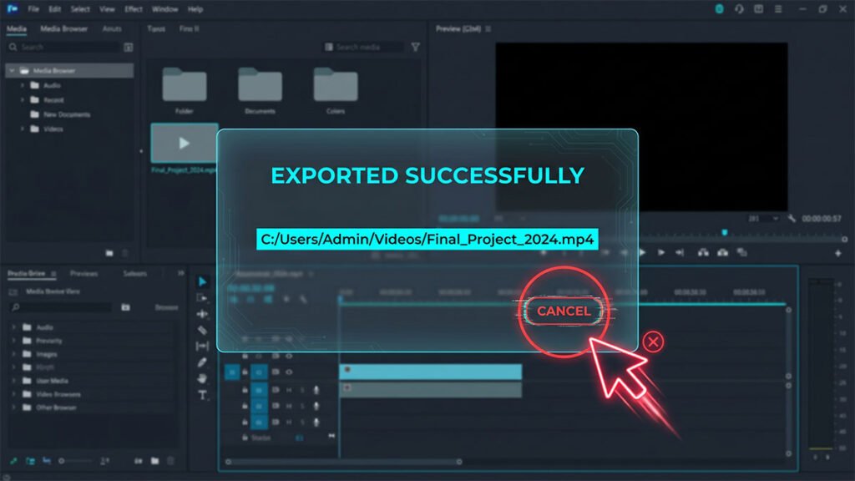855x481 pixels.
Task: Select the Hand tool
Action: (x=202, y=378)
